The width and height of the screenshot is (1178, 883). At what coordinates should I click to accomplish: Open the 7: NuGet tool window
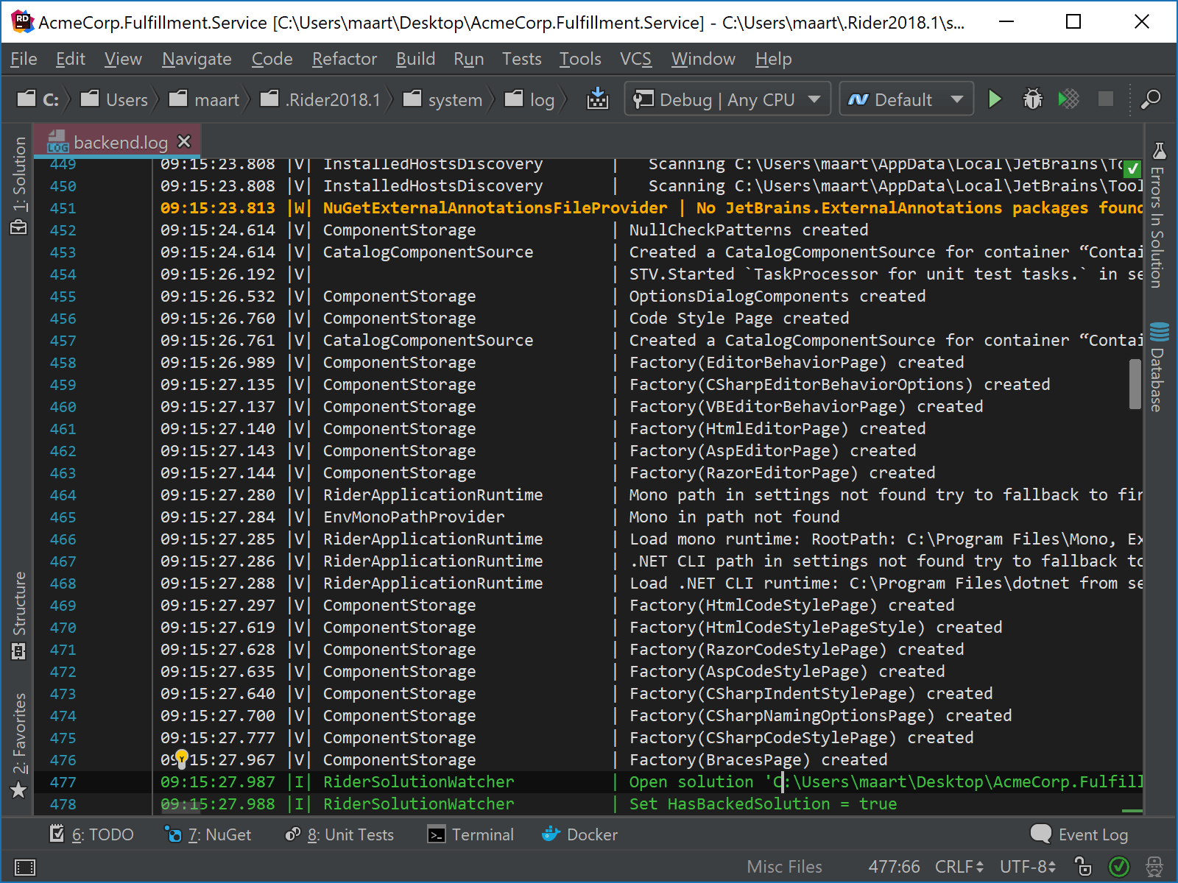coord(208,834)
